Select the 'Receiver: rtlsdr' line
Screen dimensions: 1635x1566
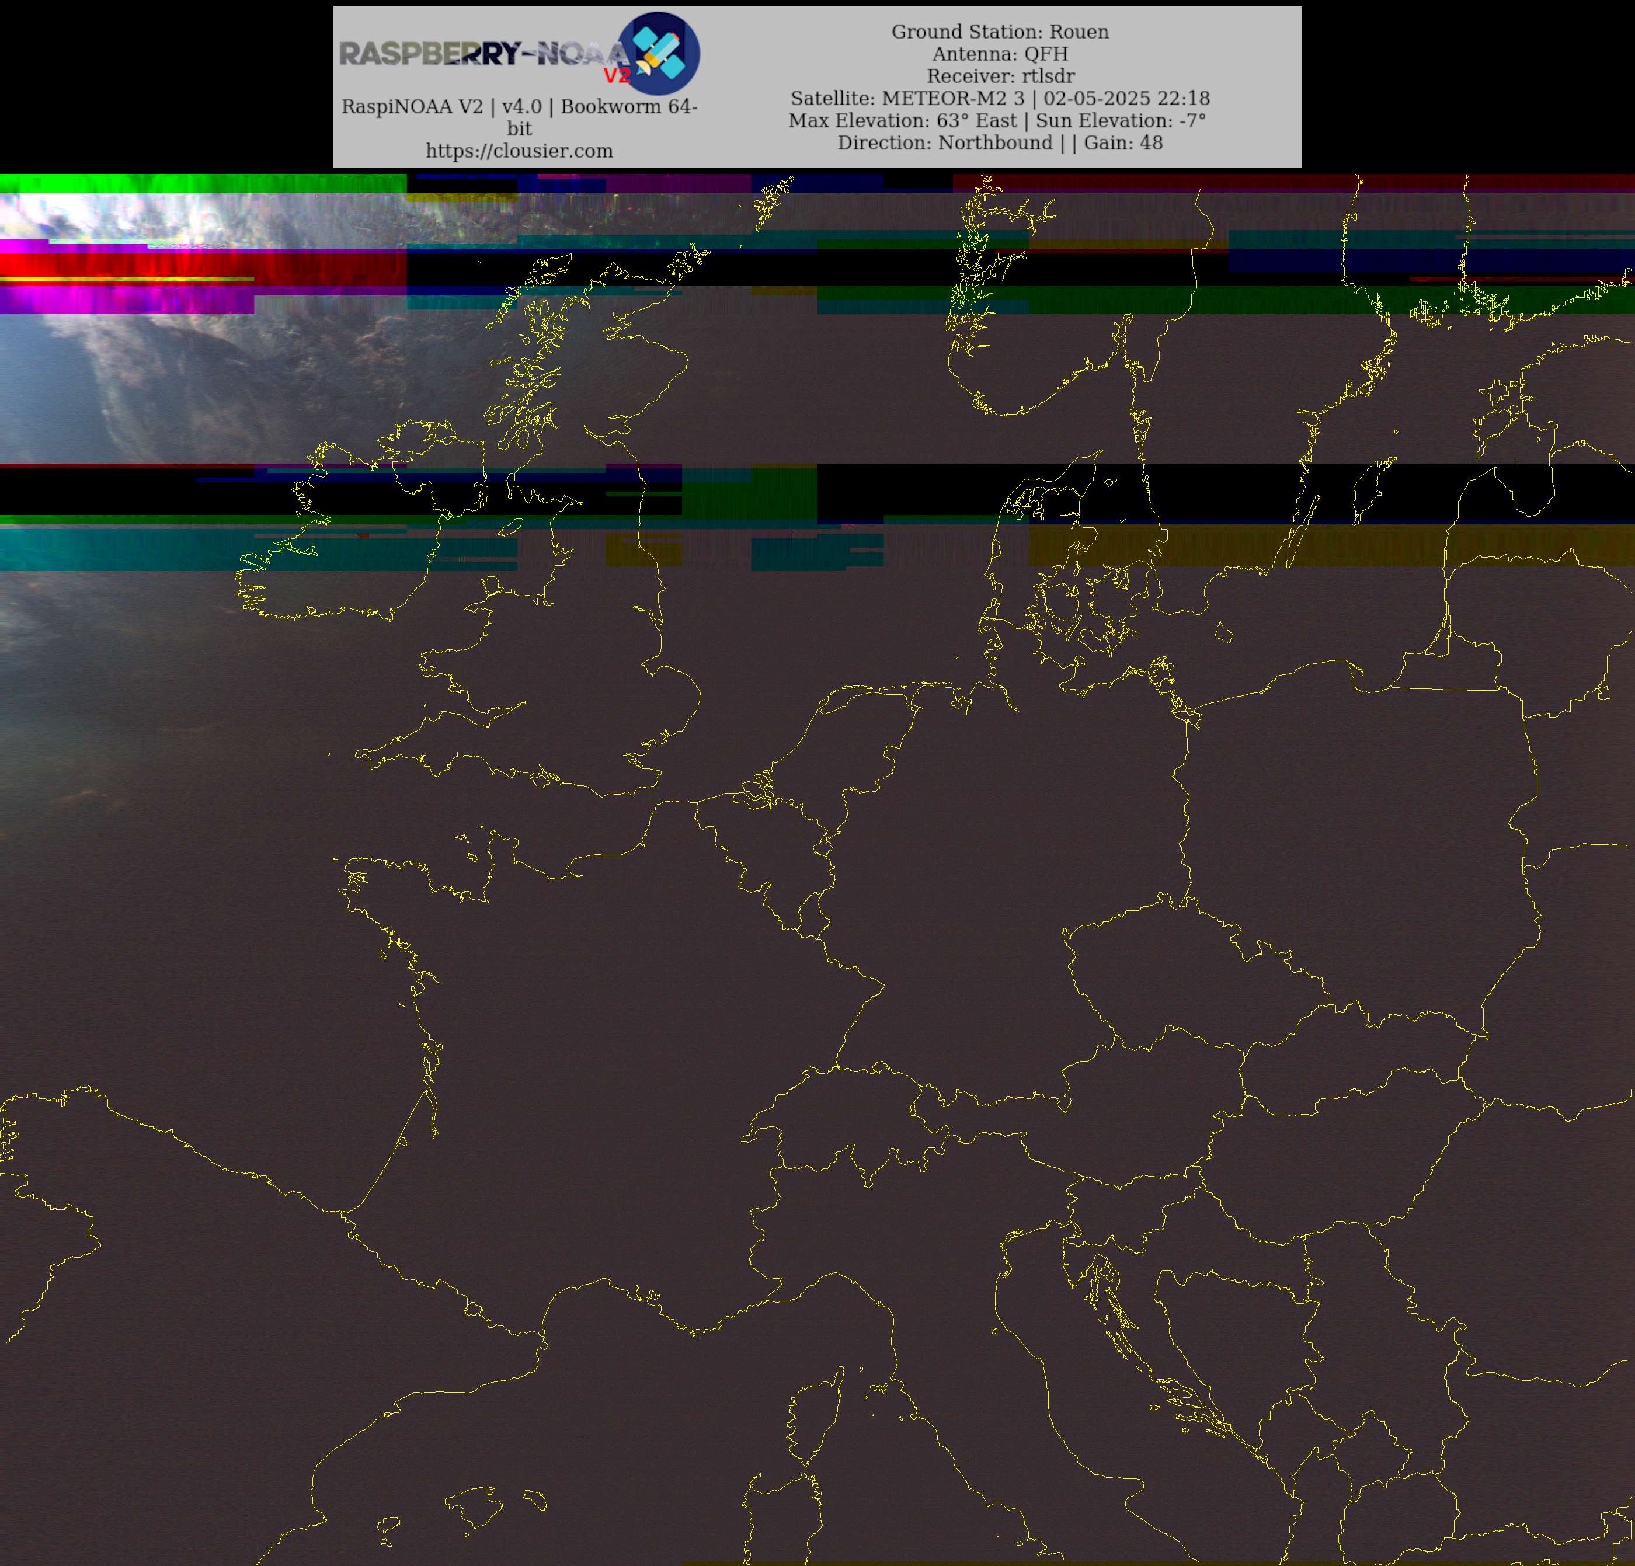pyautogui.click(x=1000, y=76)
